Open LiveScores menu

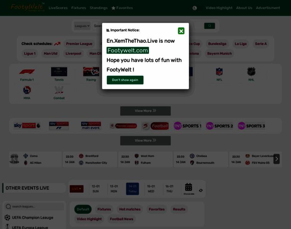pyautogui.click(x=58, y=8)
